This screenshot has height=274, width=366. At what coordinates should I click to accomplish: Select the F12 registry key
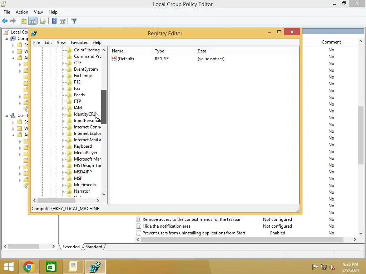[77, 82]
